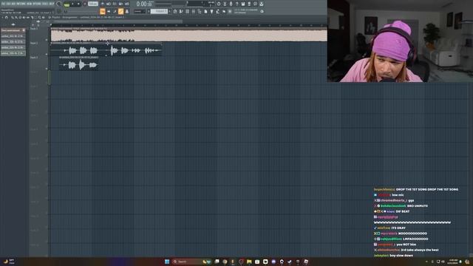Open File Explorer from the taskbar
Image resolution: width=473 pixels, height=266 pixels.
(249, 262)
